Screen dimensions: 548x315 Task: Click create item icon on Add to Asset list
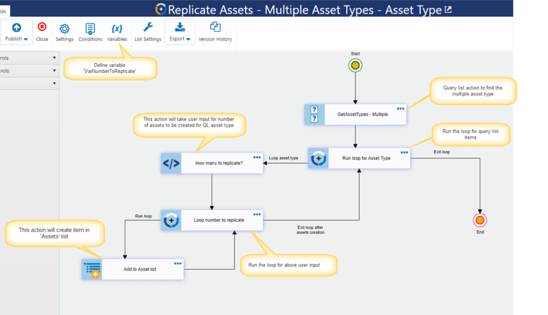point(92,269)
